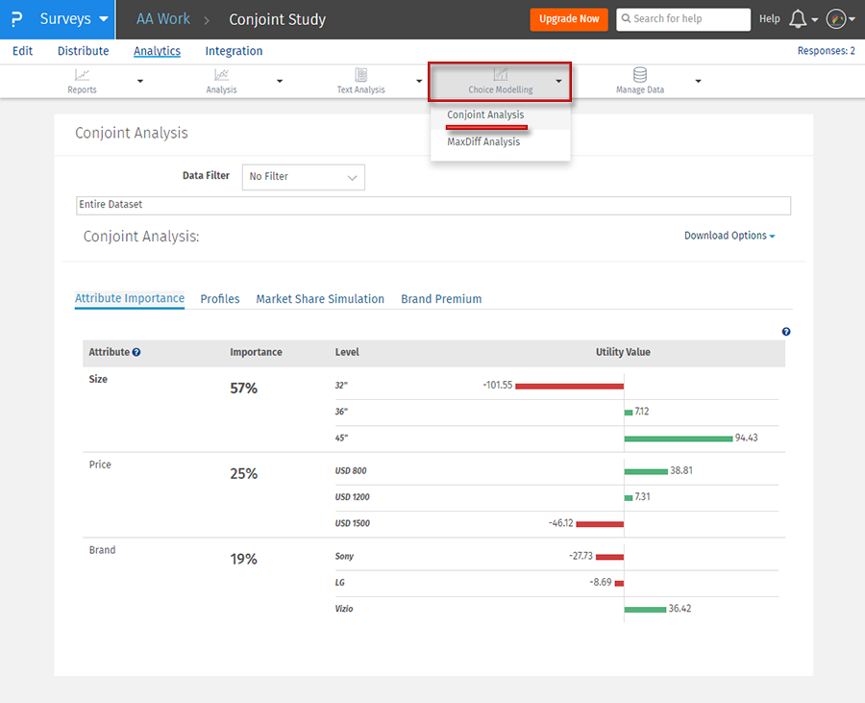Screen dimensions: 865x703
Task: Expand the Data Filter dropdown
Action: (x=304, y=177)
